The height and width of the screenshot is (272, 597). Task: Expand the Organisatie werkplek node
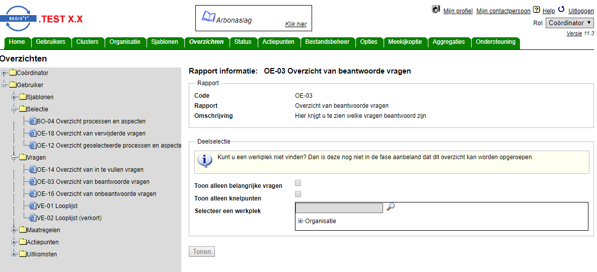coord(301,221)
